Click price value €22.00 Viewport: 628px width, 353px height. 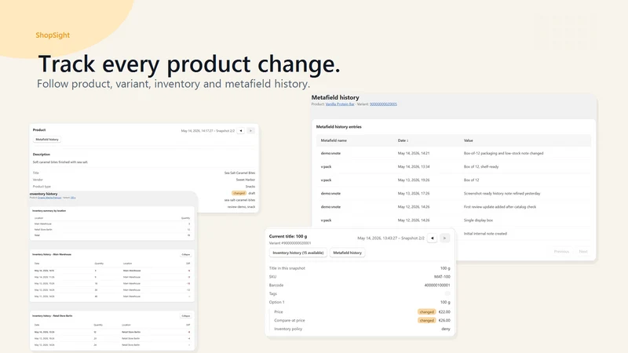tap(444, 311)
